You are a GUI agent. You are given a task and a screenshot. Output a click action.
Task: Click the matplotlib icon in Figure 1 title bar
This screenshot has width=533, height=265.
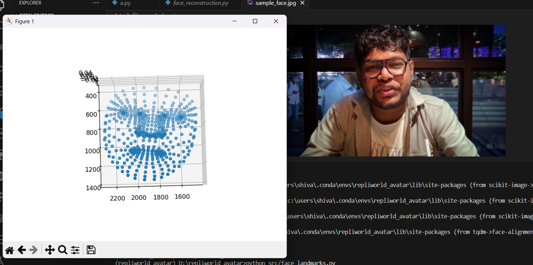coord(9,21)
